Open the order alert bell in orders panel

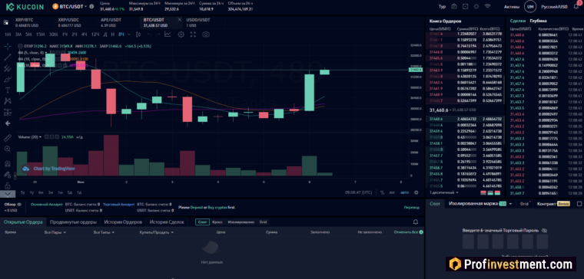(416, 222)
